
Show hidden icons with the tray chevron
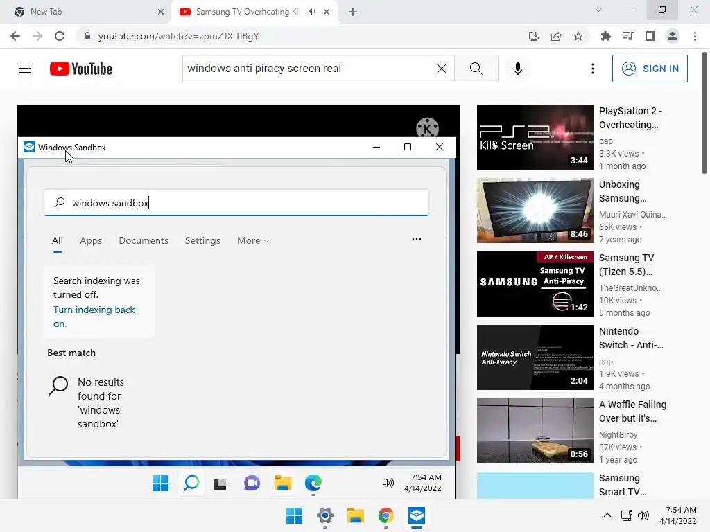pyautogui.click(x=607, y=515)
